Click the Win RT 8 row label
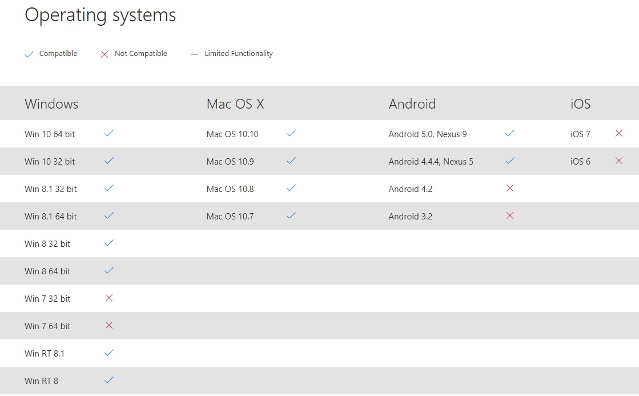Viewport: 639px width, 396px height. [x=41, y=381]
